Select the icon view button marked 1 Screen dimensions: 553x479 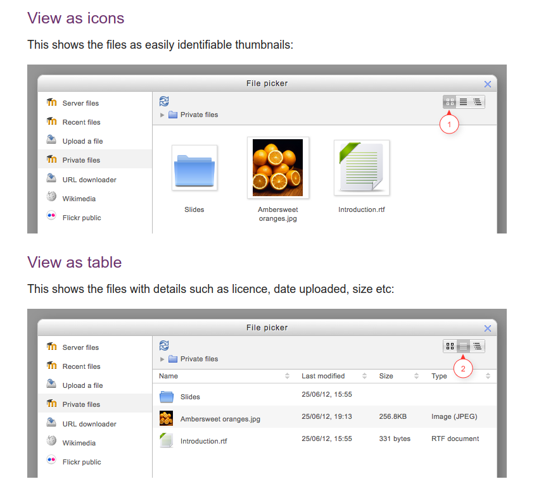[450, 102]
